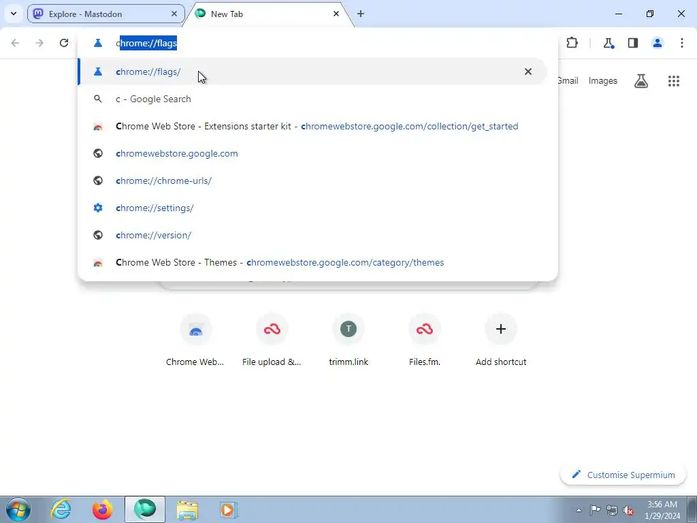Select the New Tab tab
The image size is (697, 523).
tap(268, 14)
